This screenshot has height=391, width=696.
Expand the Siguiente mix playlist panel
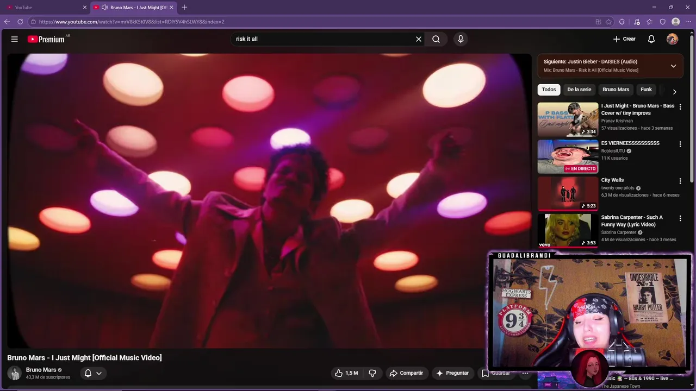click(x=673, y=66)
